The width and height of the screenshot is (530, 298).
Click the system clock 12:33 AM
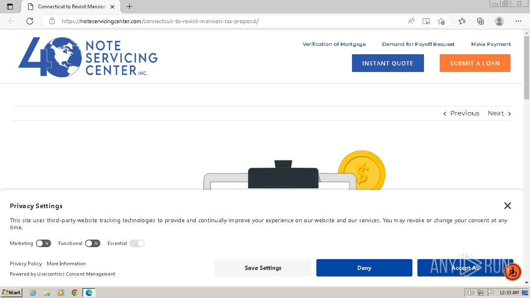pos(509,293)
